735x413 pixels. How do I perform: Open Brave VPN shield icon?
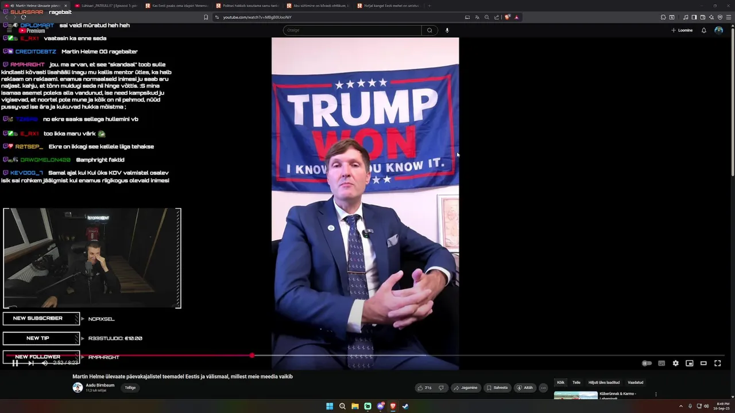click(x=720, y=17)
